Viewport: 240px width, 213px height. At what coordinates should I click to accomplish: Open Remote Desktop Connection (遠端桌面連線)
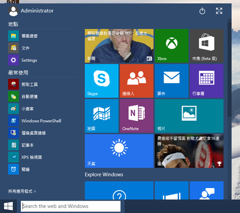[42, 133]
